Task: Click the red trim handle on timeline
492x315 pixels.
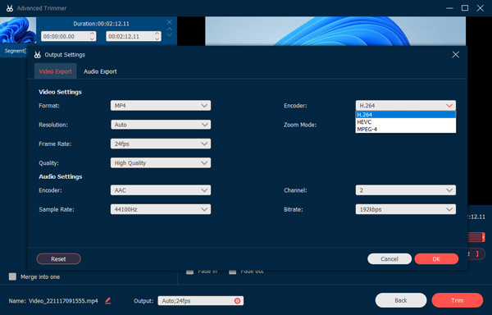Action: pyautogui.click(x=483, y=237)
